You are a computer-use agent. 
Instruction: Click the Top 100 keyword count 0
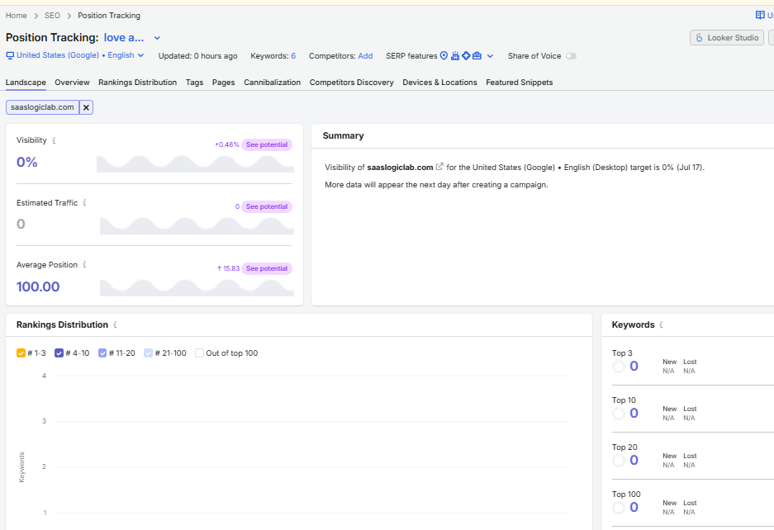tap(634, 508)
